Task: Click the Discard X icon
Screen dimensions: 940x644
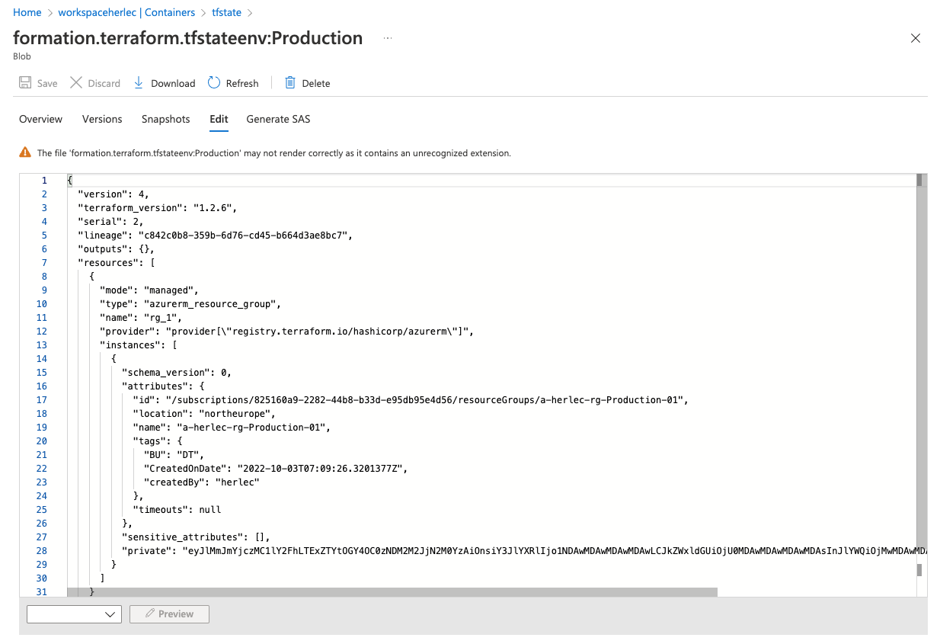Action: (x=76, y=83)
